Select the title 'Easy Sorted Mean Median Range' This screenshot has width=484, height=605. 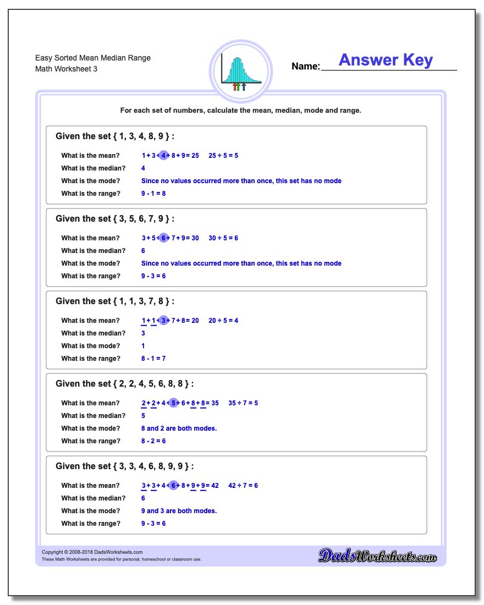(92, 58)
